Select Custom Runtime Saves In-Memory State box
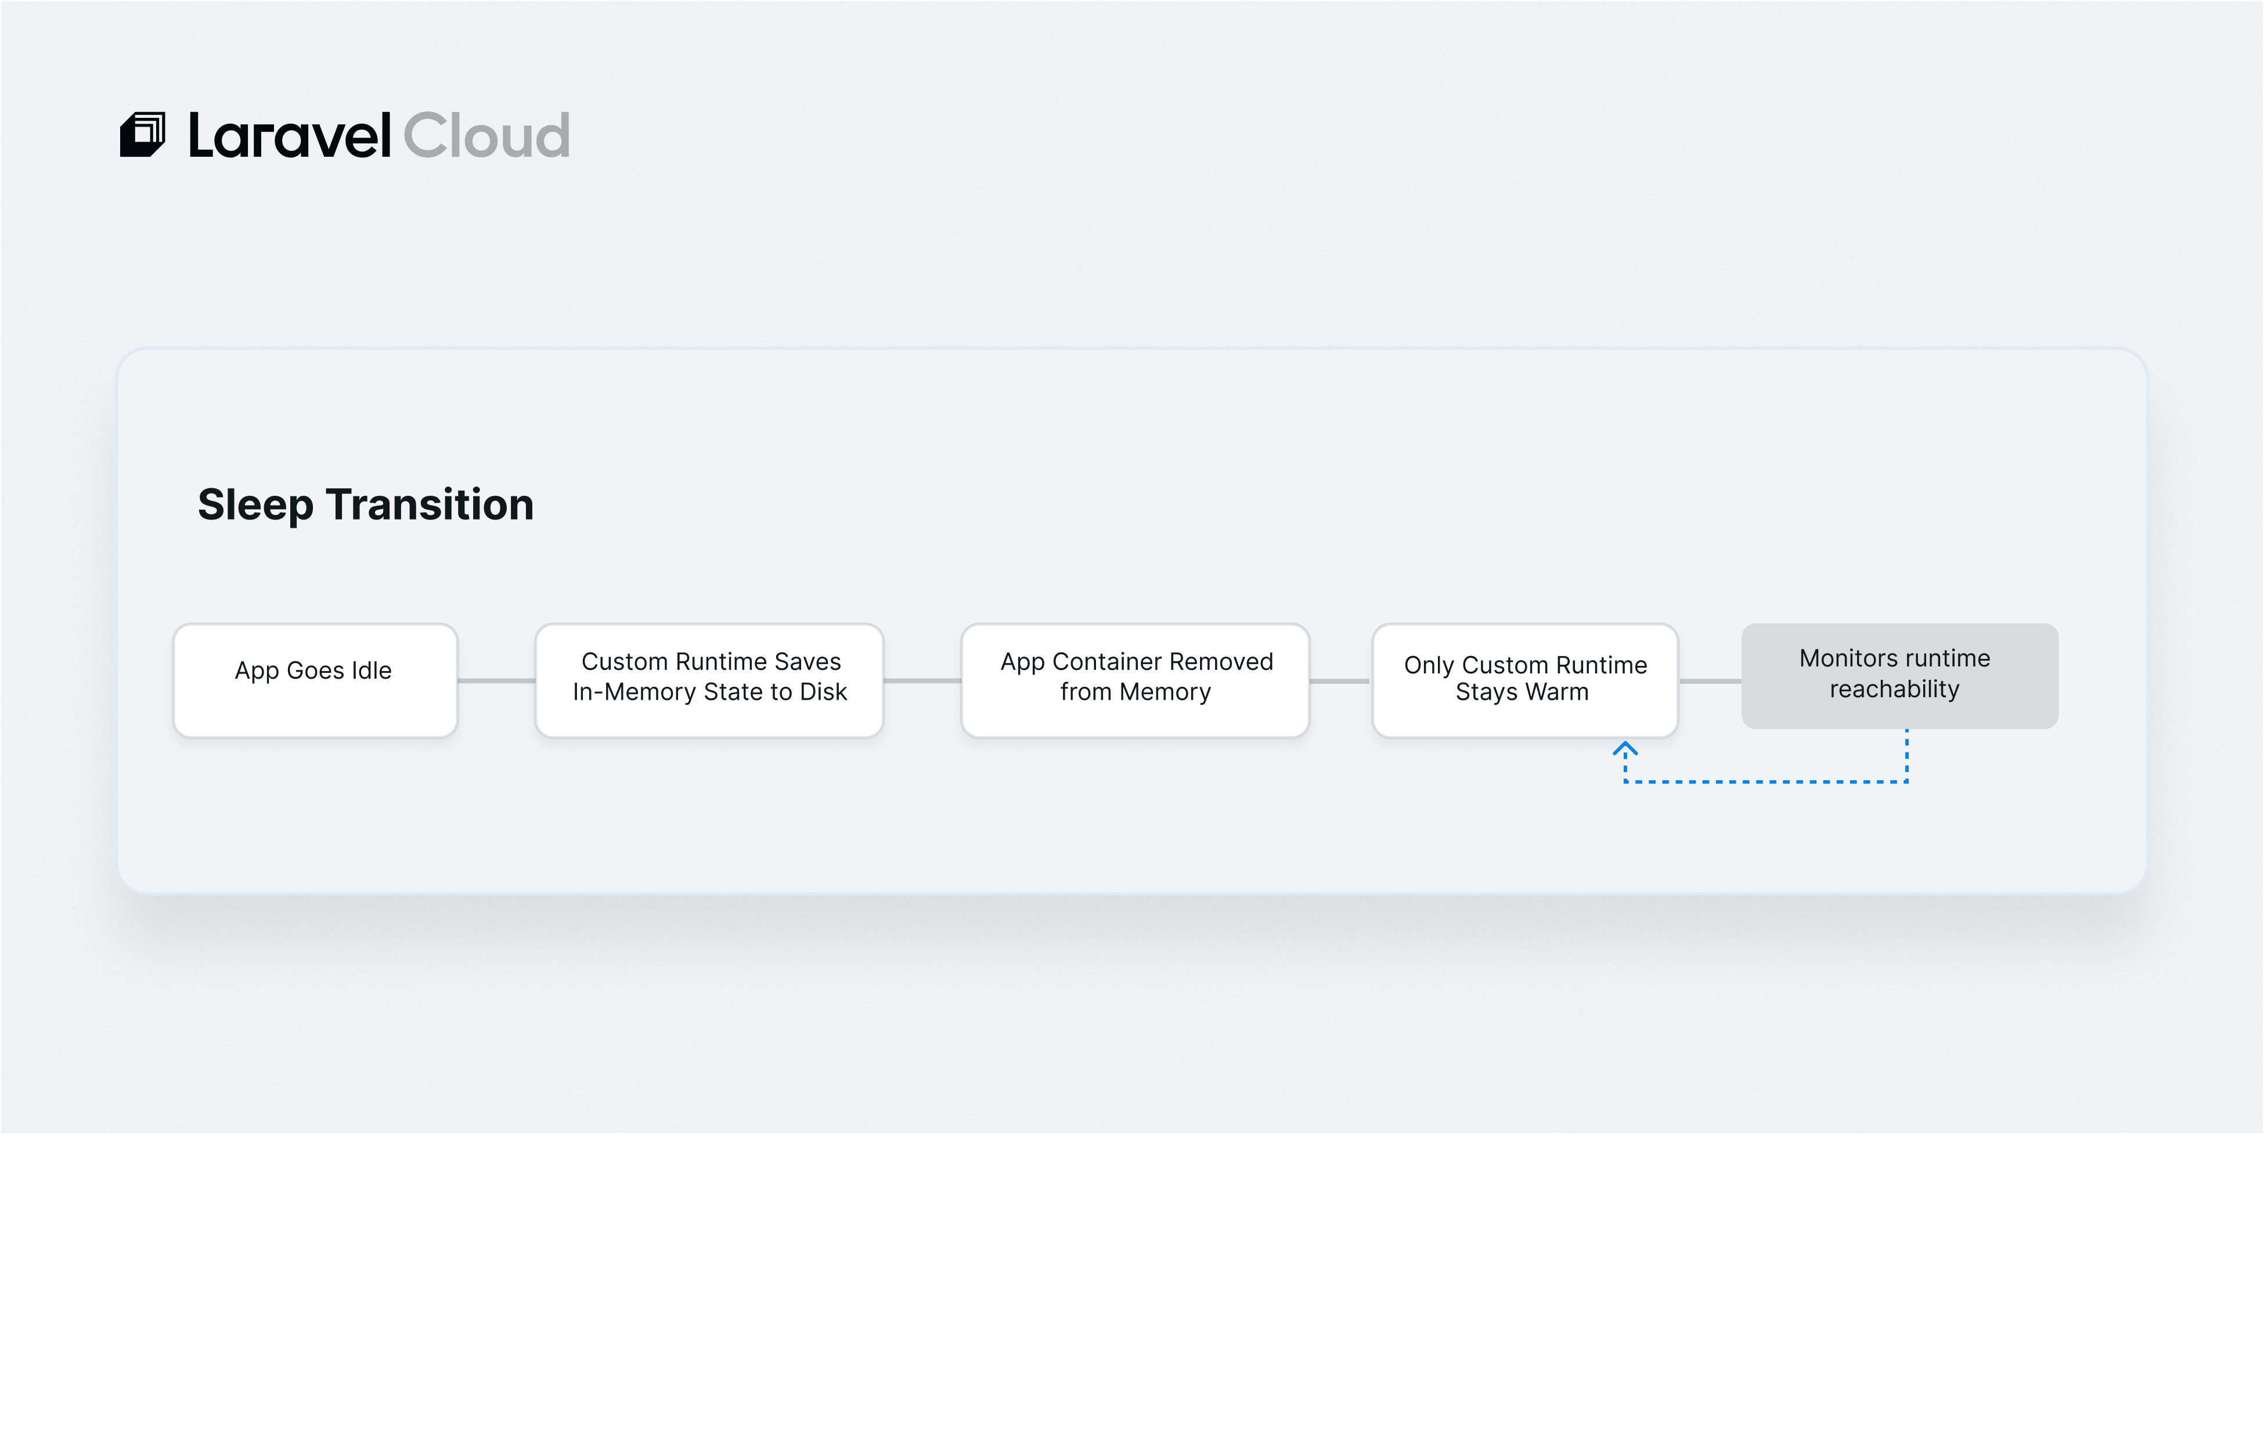 click(709, 680)
